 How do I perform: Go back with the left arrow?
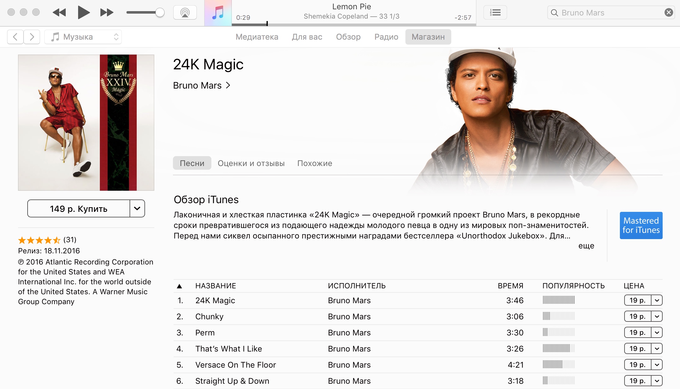(15, 37)
